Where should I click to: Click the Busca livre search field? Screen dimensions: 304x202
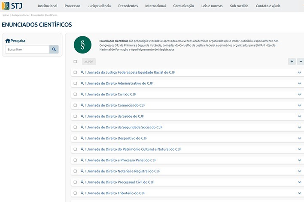pos(28,49)
